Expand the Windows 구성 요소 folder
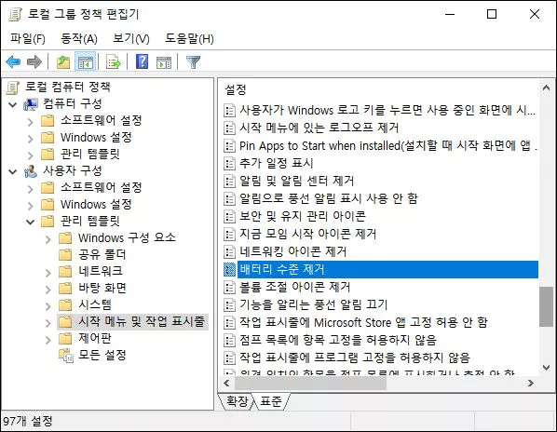 click(48, 239)
